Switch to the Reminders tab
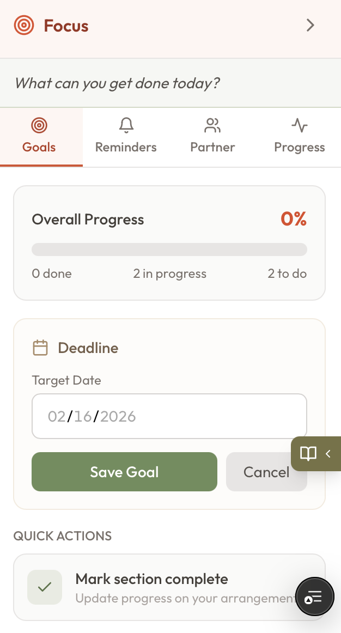This screenshot has height=633, width=341. pyautogui.click(x=126, y=137)
